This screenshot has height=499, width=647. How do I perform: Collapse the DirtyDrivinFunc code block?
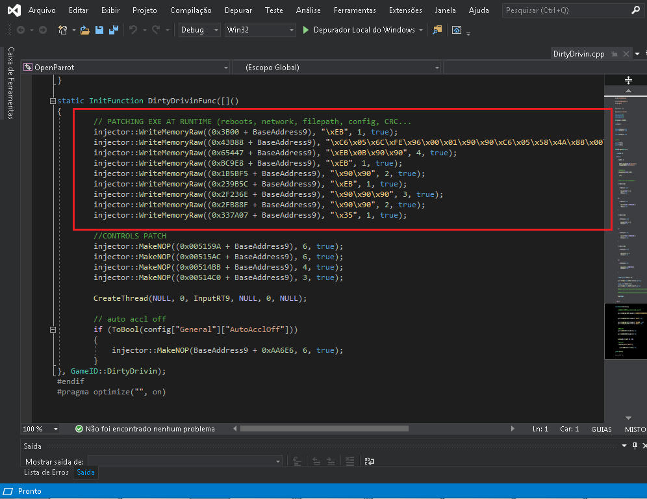pos(53,101)
